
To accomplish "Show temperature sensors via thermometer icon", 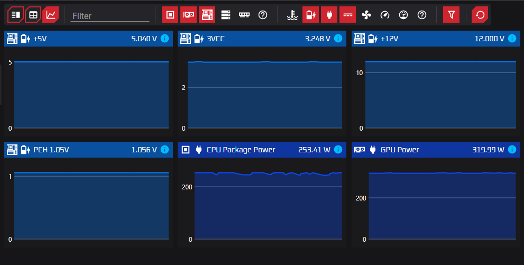I will point(291,15).
